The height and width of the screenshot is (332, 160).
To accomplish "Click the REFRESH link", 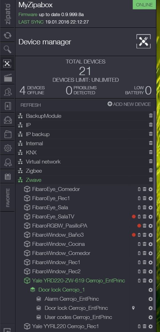I will (x=31, y=105).
